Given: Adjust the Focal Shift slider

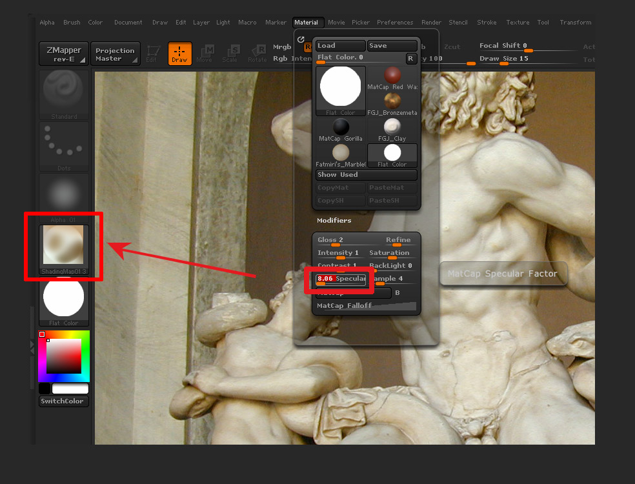Looking at the screenshot, I should click(529, 47).
